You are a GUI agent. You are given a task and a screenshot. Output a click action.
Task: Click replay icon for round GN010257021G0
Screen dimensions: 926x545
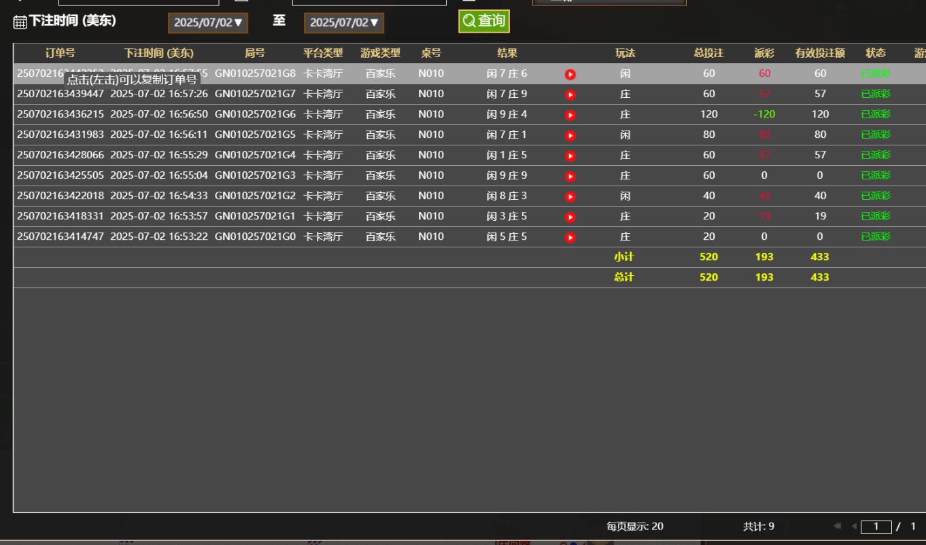point(570,237)
